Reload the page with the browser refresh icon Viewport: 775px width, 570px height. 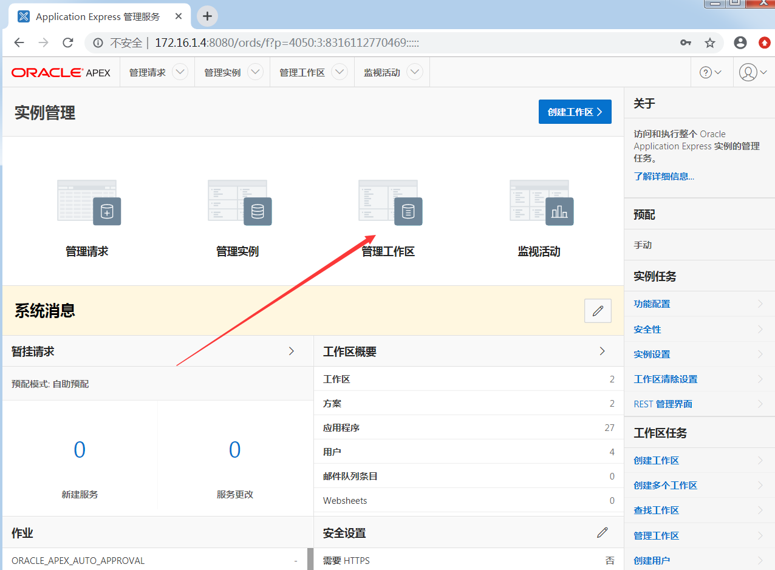68,43
